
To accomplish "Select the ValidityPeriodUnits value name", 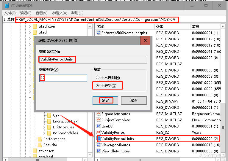I will click(118, 139).
